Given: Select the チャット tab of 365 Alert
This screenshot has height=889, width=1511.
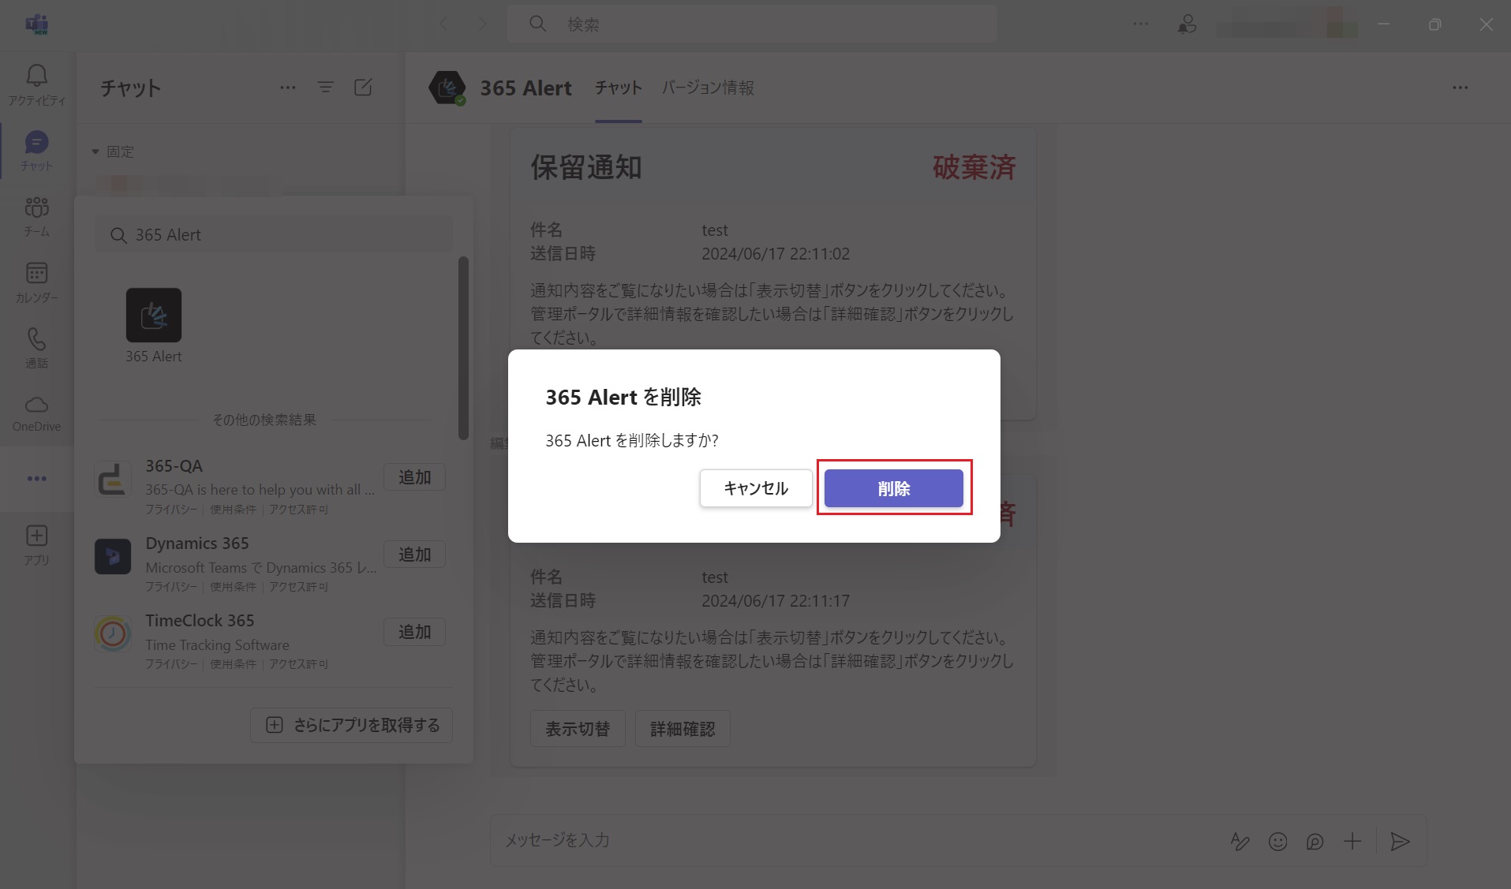Looking at the screenshot, I should [x=618, y=88].
